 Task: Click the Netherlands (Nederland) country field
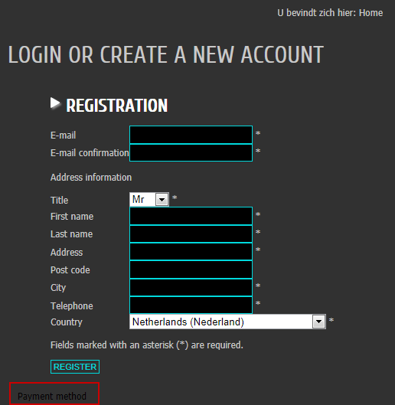(x=227, y=322)
